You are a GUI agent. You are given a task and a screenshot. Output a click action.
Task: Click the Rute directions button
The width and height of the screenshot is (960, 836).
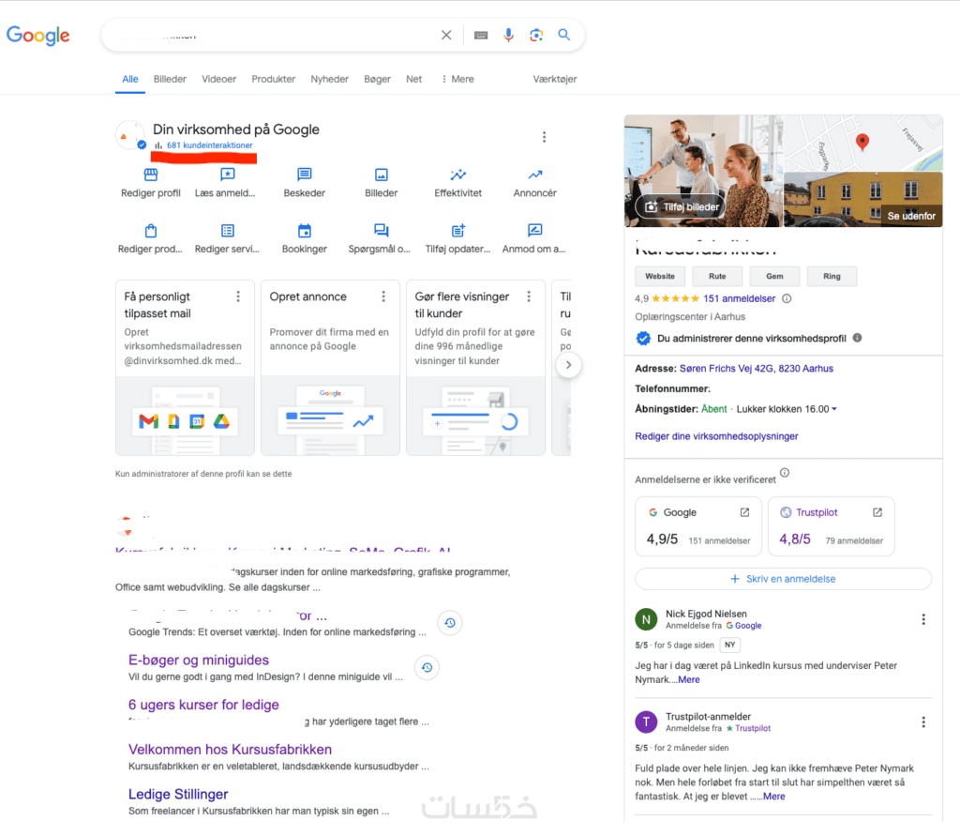(717, 277)
